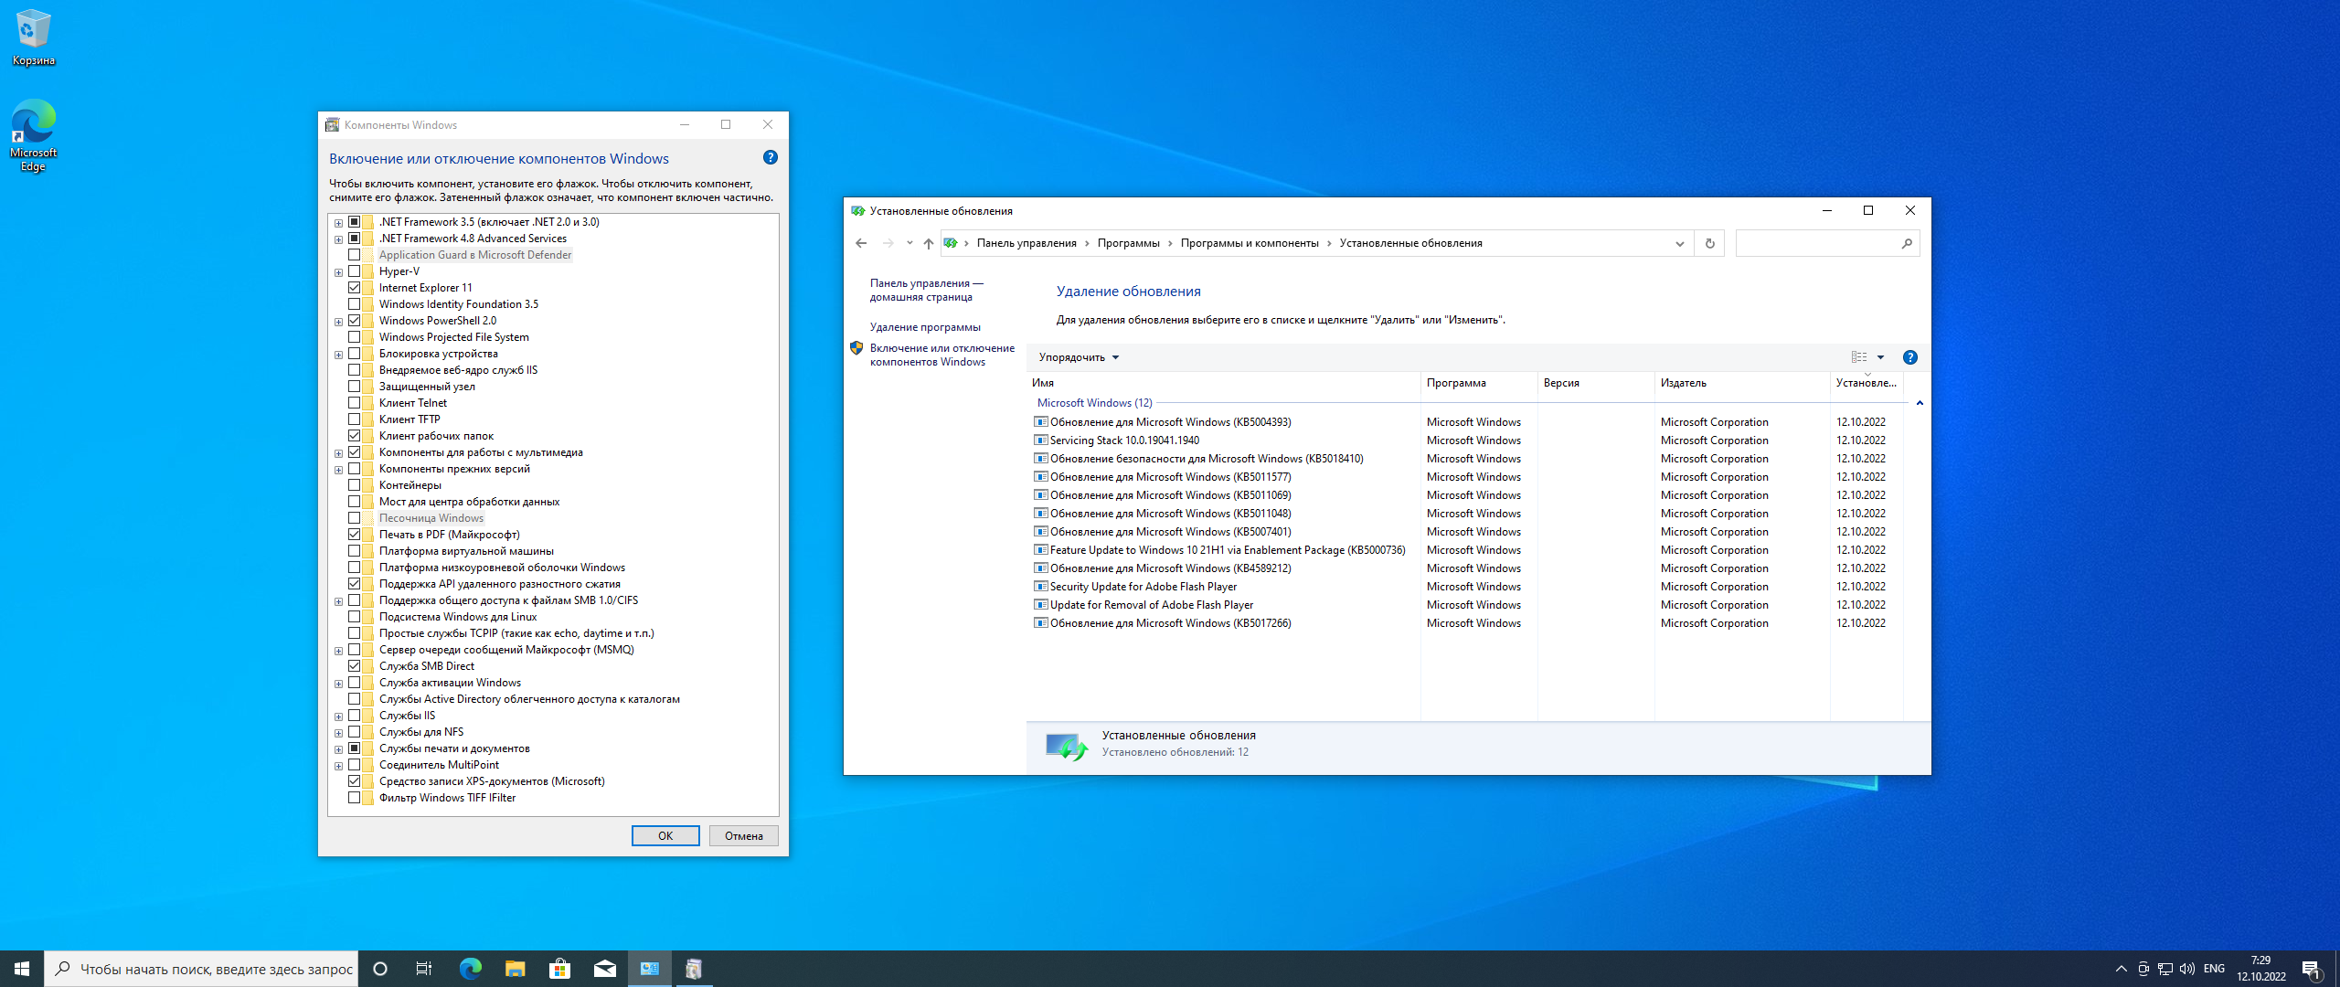This screenshot has height=987, width=2340.
Task: Open Панель управления — домашняя страница link
Action: [x=926, y=290]
